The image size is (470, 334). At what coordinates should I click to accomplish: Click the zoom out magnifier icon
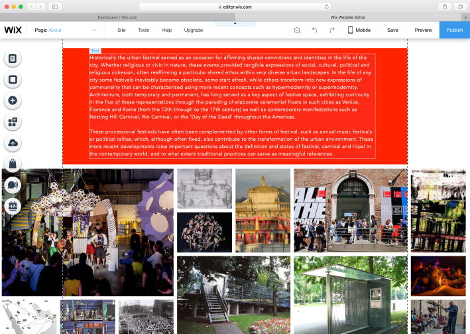click(297, 30)
